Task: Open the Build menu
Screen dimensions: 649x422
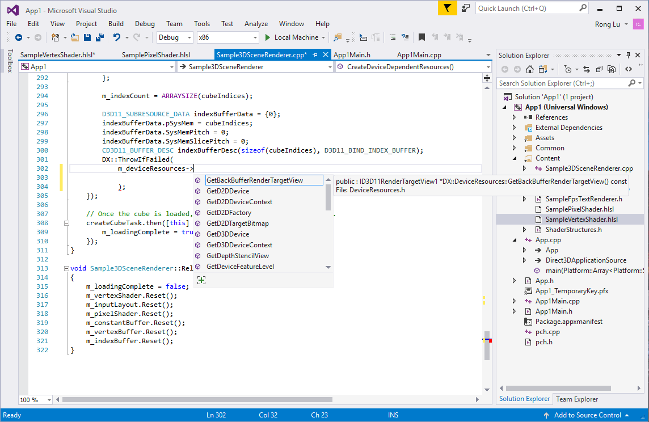Action: coord(116,24)
